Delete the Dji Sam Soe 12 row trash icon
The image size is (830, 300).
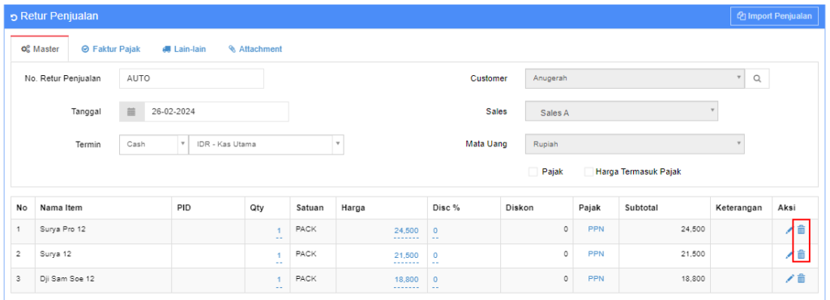(x=802, y=278)
